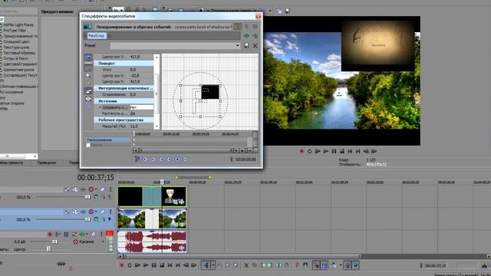The image size is (491, 276).
Task: Click compositing mode icon on second video track
Action: pyautogui.click(x=96, y=219)
